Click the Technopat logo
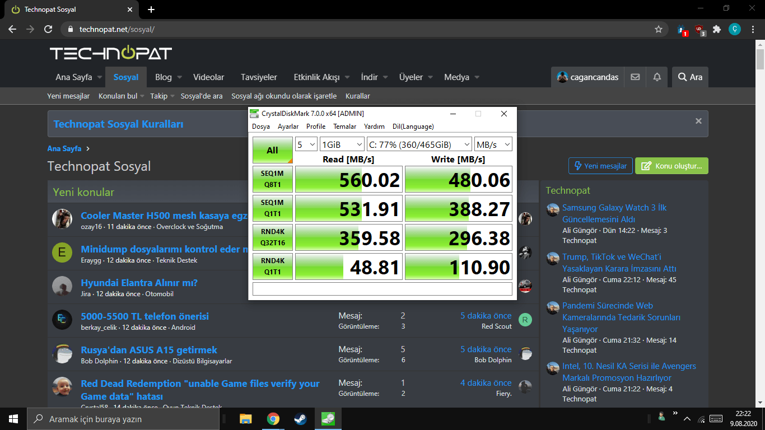 (111, 53)
